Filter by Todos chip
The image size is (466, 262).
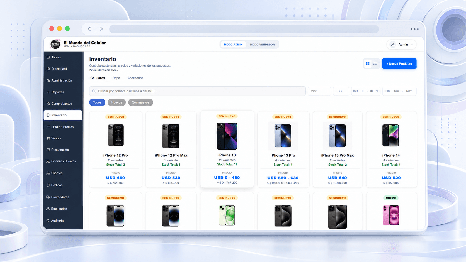pos(97,102)
